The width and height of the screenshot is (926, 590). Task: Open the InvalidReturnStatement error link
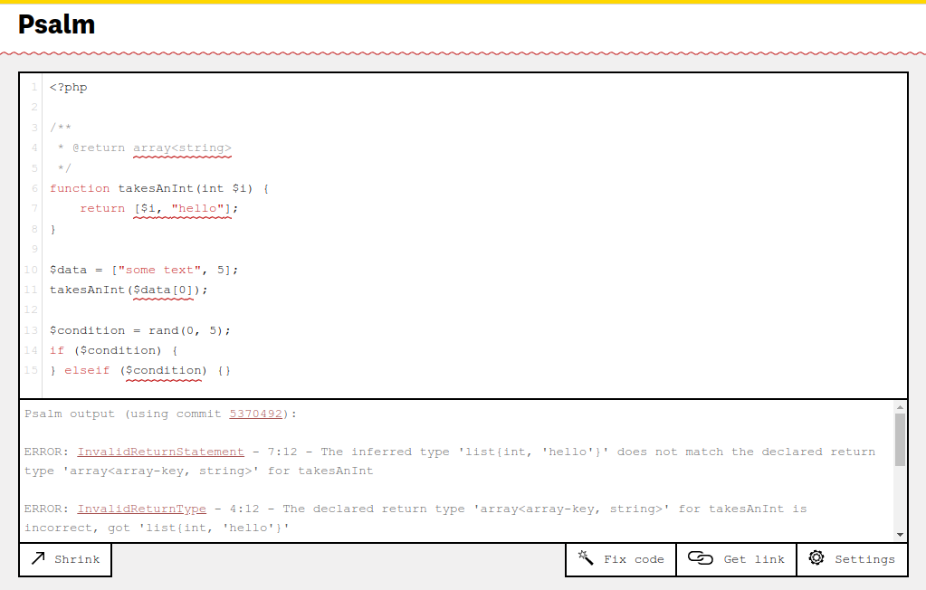click(160, 452)
